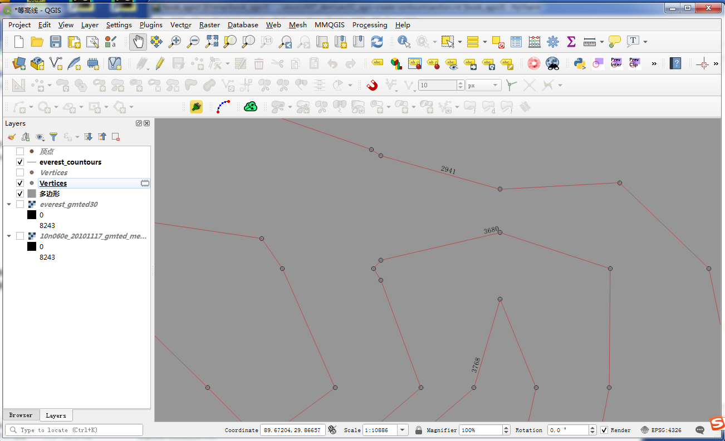Check the italic unchecked Vertices layer
This screenshot has width=725, height=441.
coord(20,172)
